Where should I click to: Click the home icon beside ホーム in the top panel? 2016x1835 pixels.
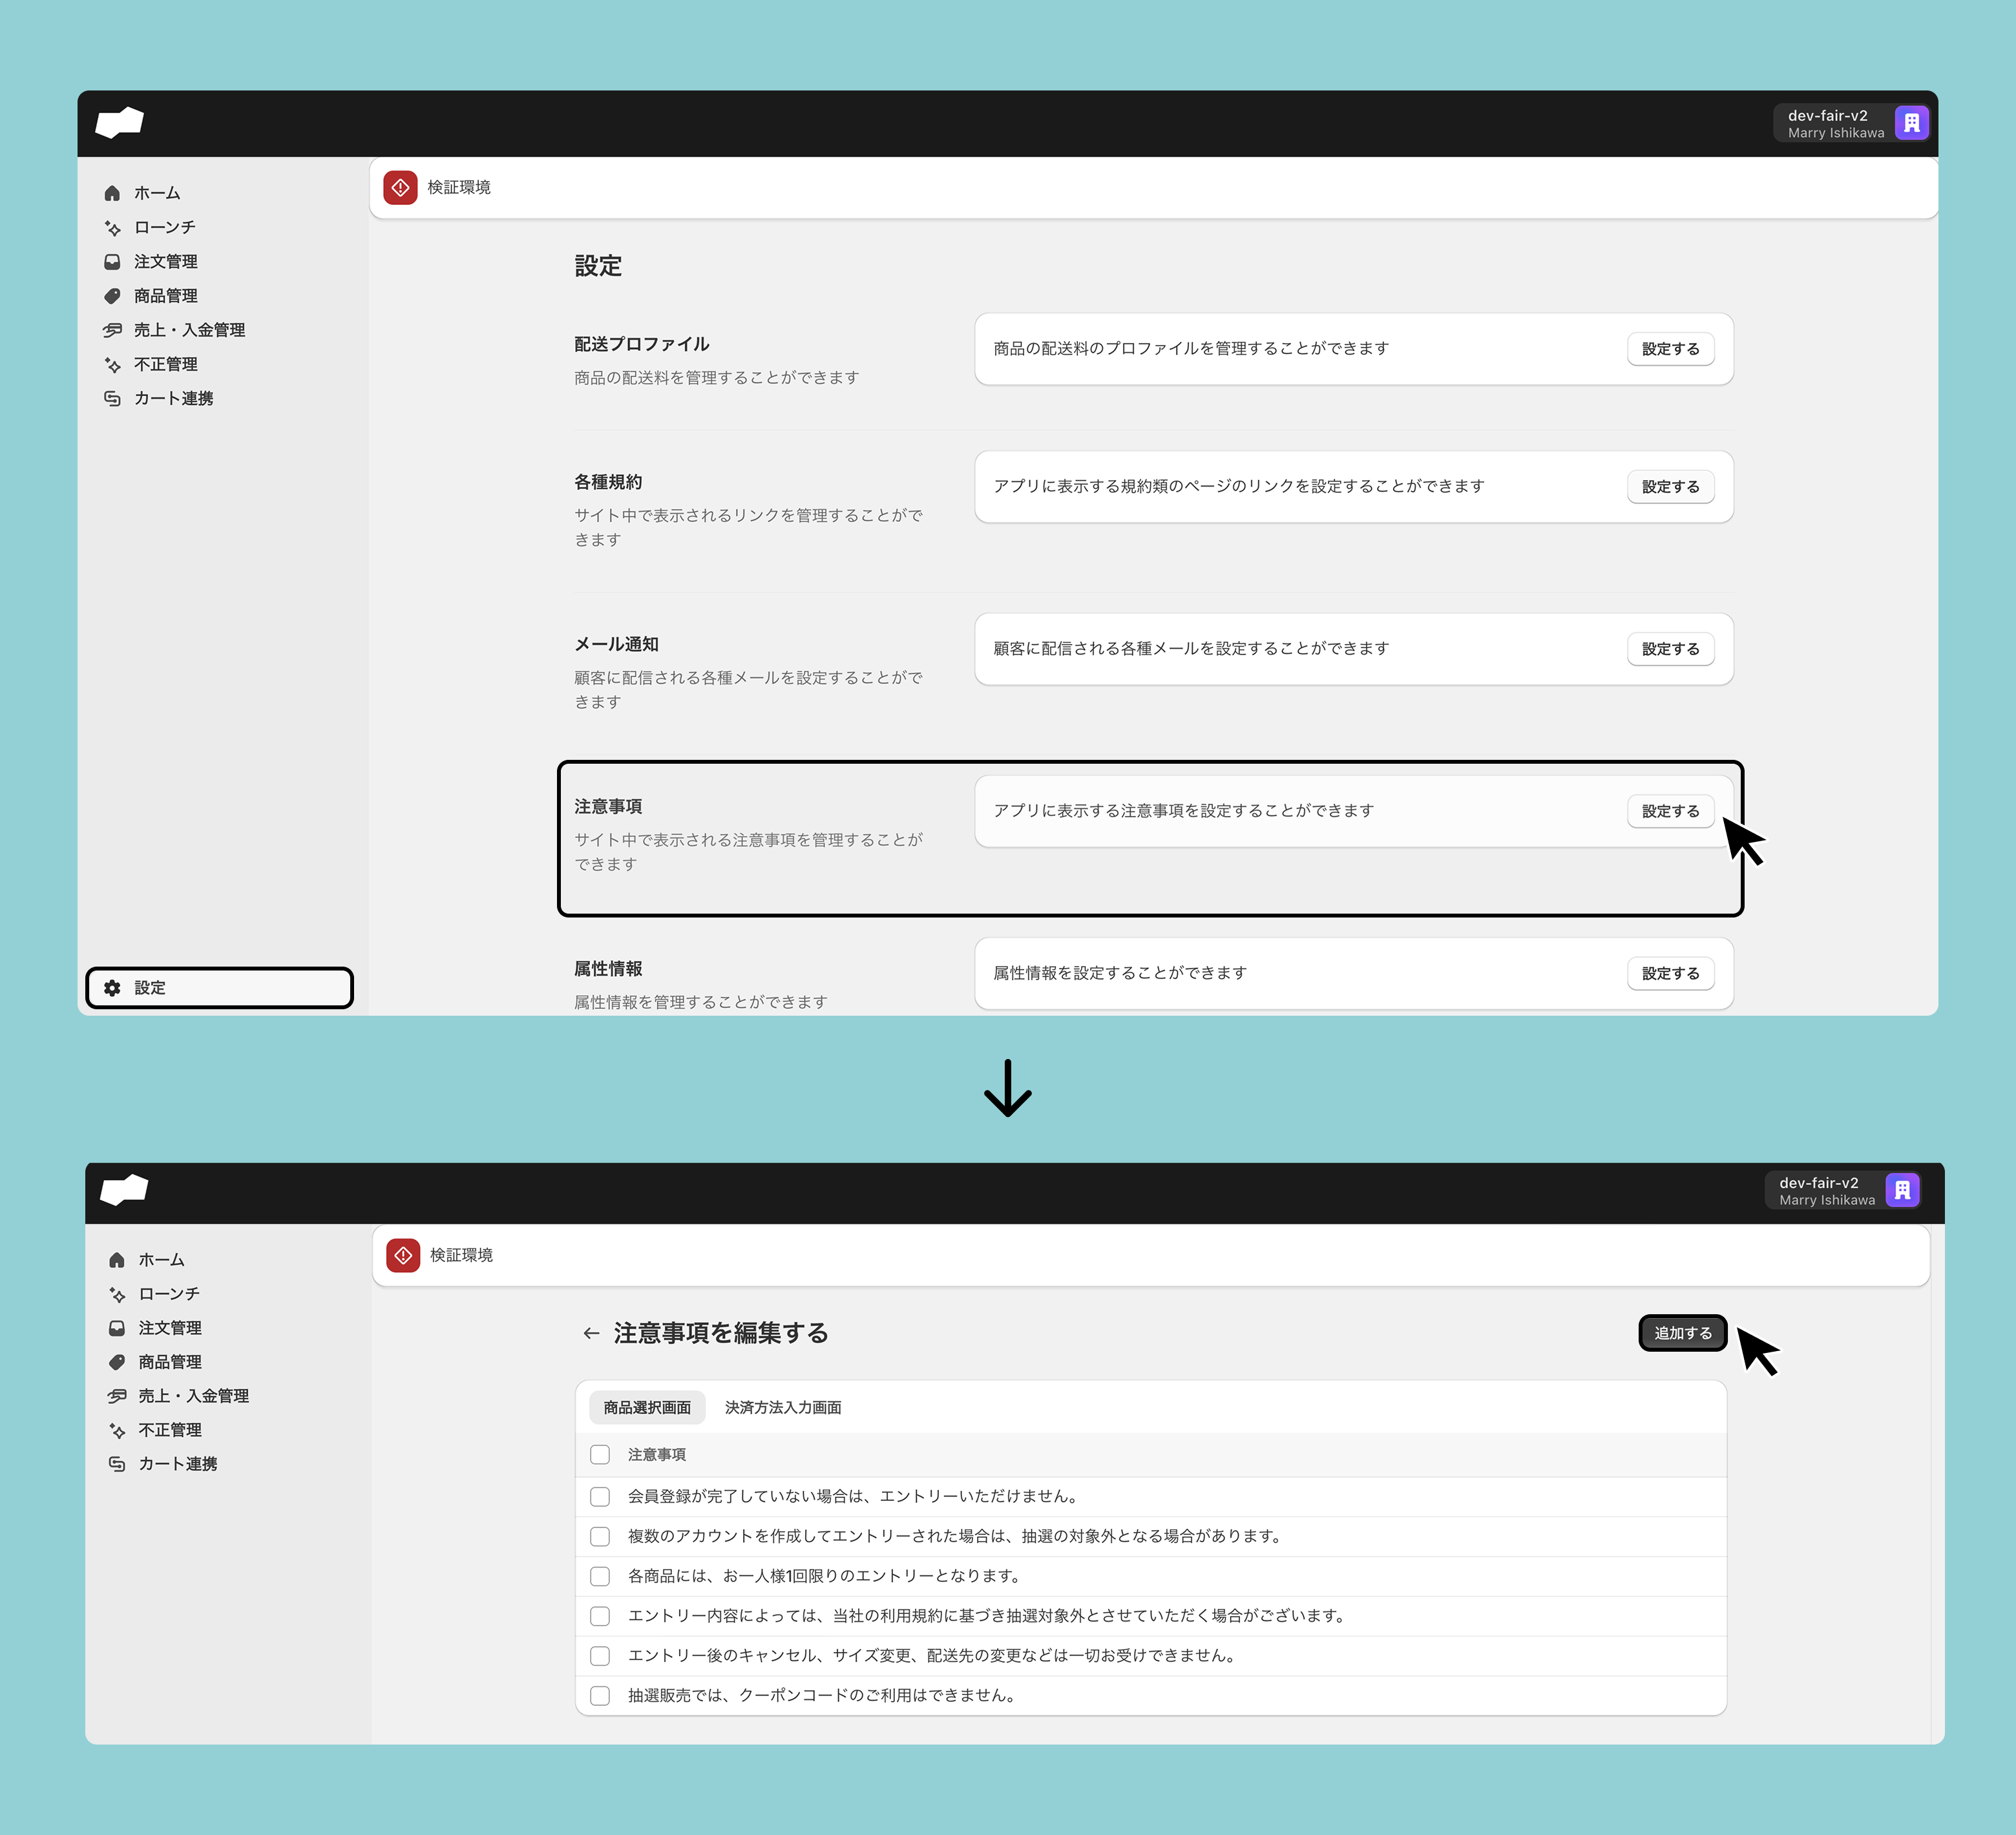[112, 193]
